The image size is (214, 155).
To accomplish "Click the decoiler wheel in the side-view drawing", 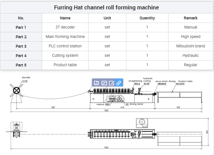I will [17, 90].
